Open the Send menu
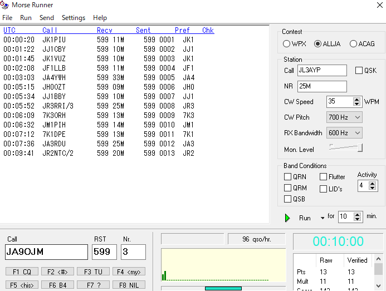 pos(47,18)
